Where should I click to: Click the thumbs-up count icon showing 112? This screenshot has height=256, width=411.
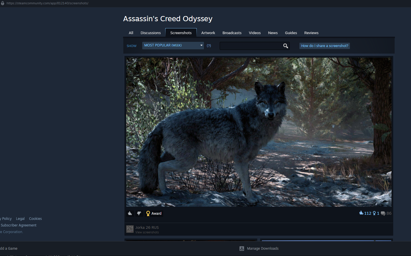click(361, 213)
